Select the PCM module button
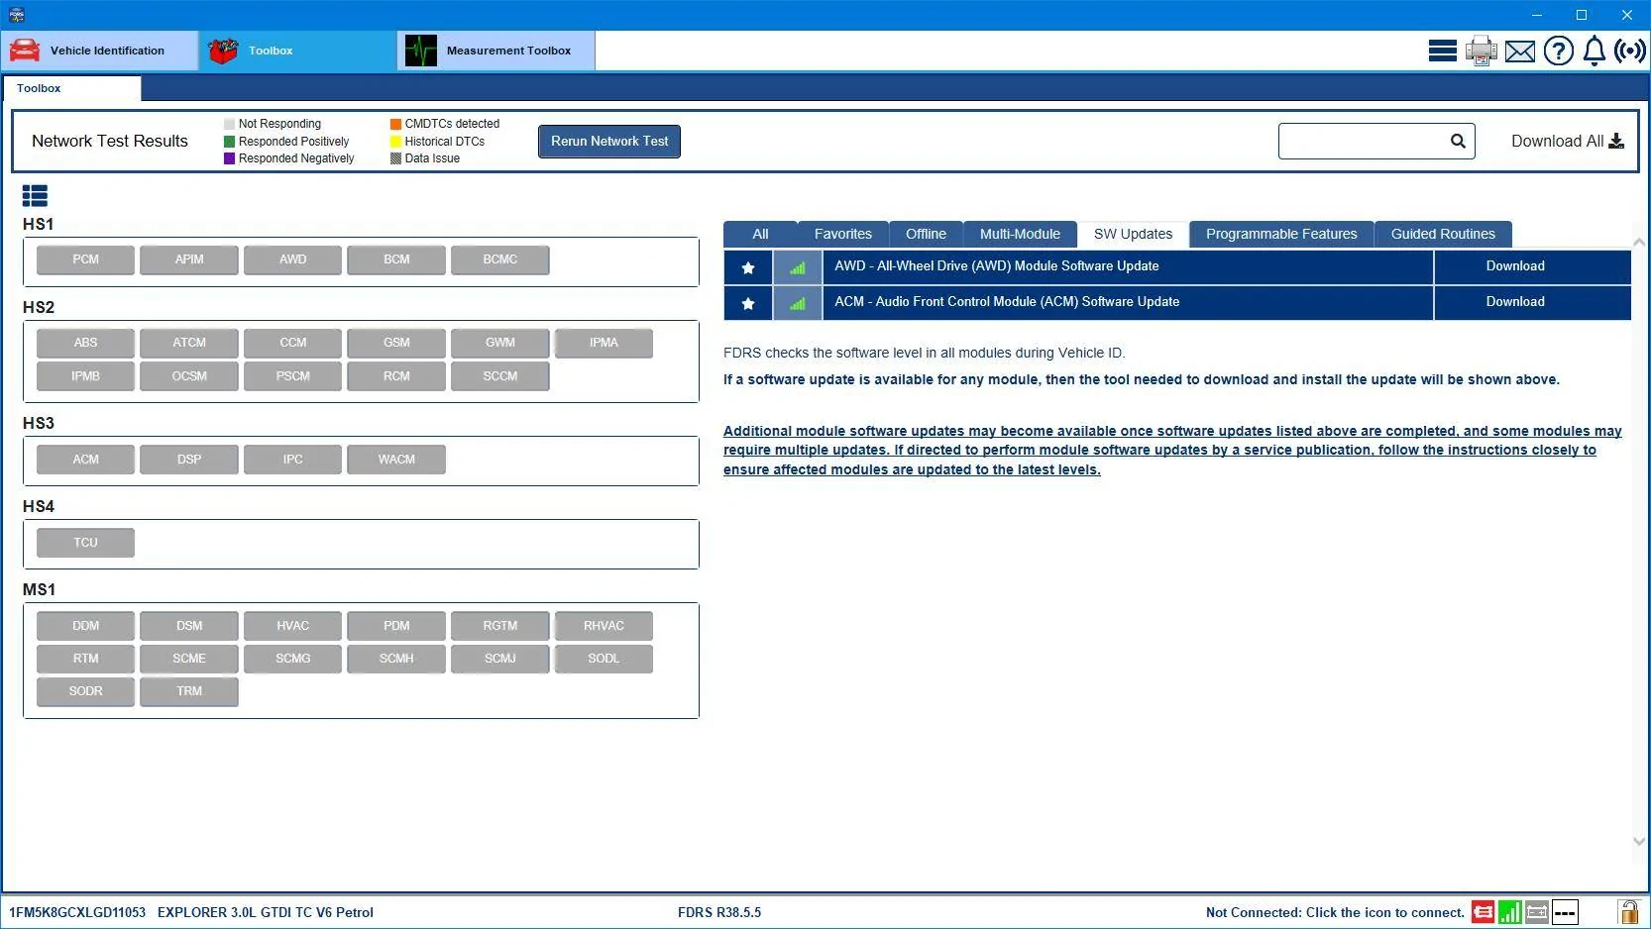Viewport: 1651px width, 929px height. (85, 259)
